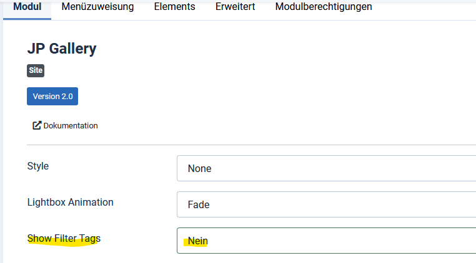The image size is (476, 263).
Task: Open the Show Filter Tags dropdown
Action: click(x=326, y=241)
